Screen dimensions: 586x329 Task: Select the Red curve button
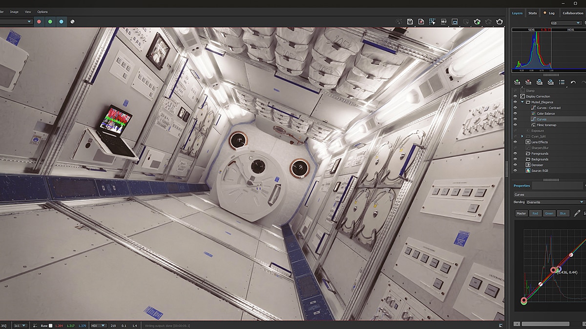(x=535, y=213)
